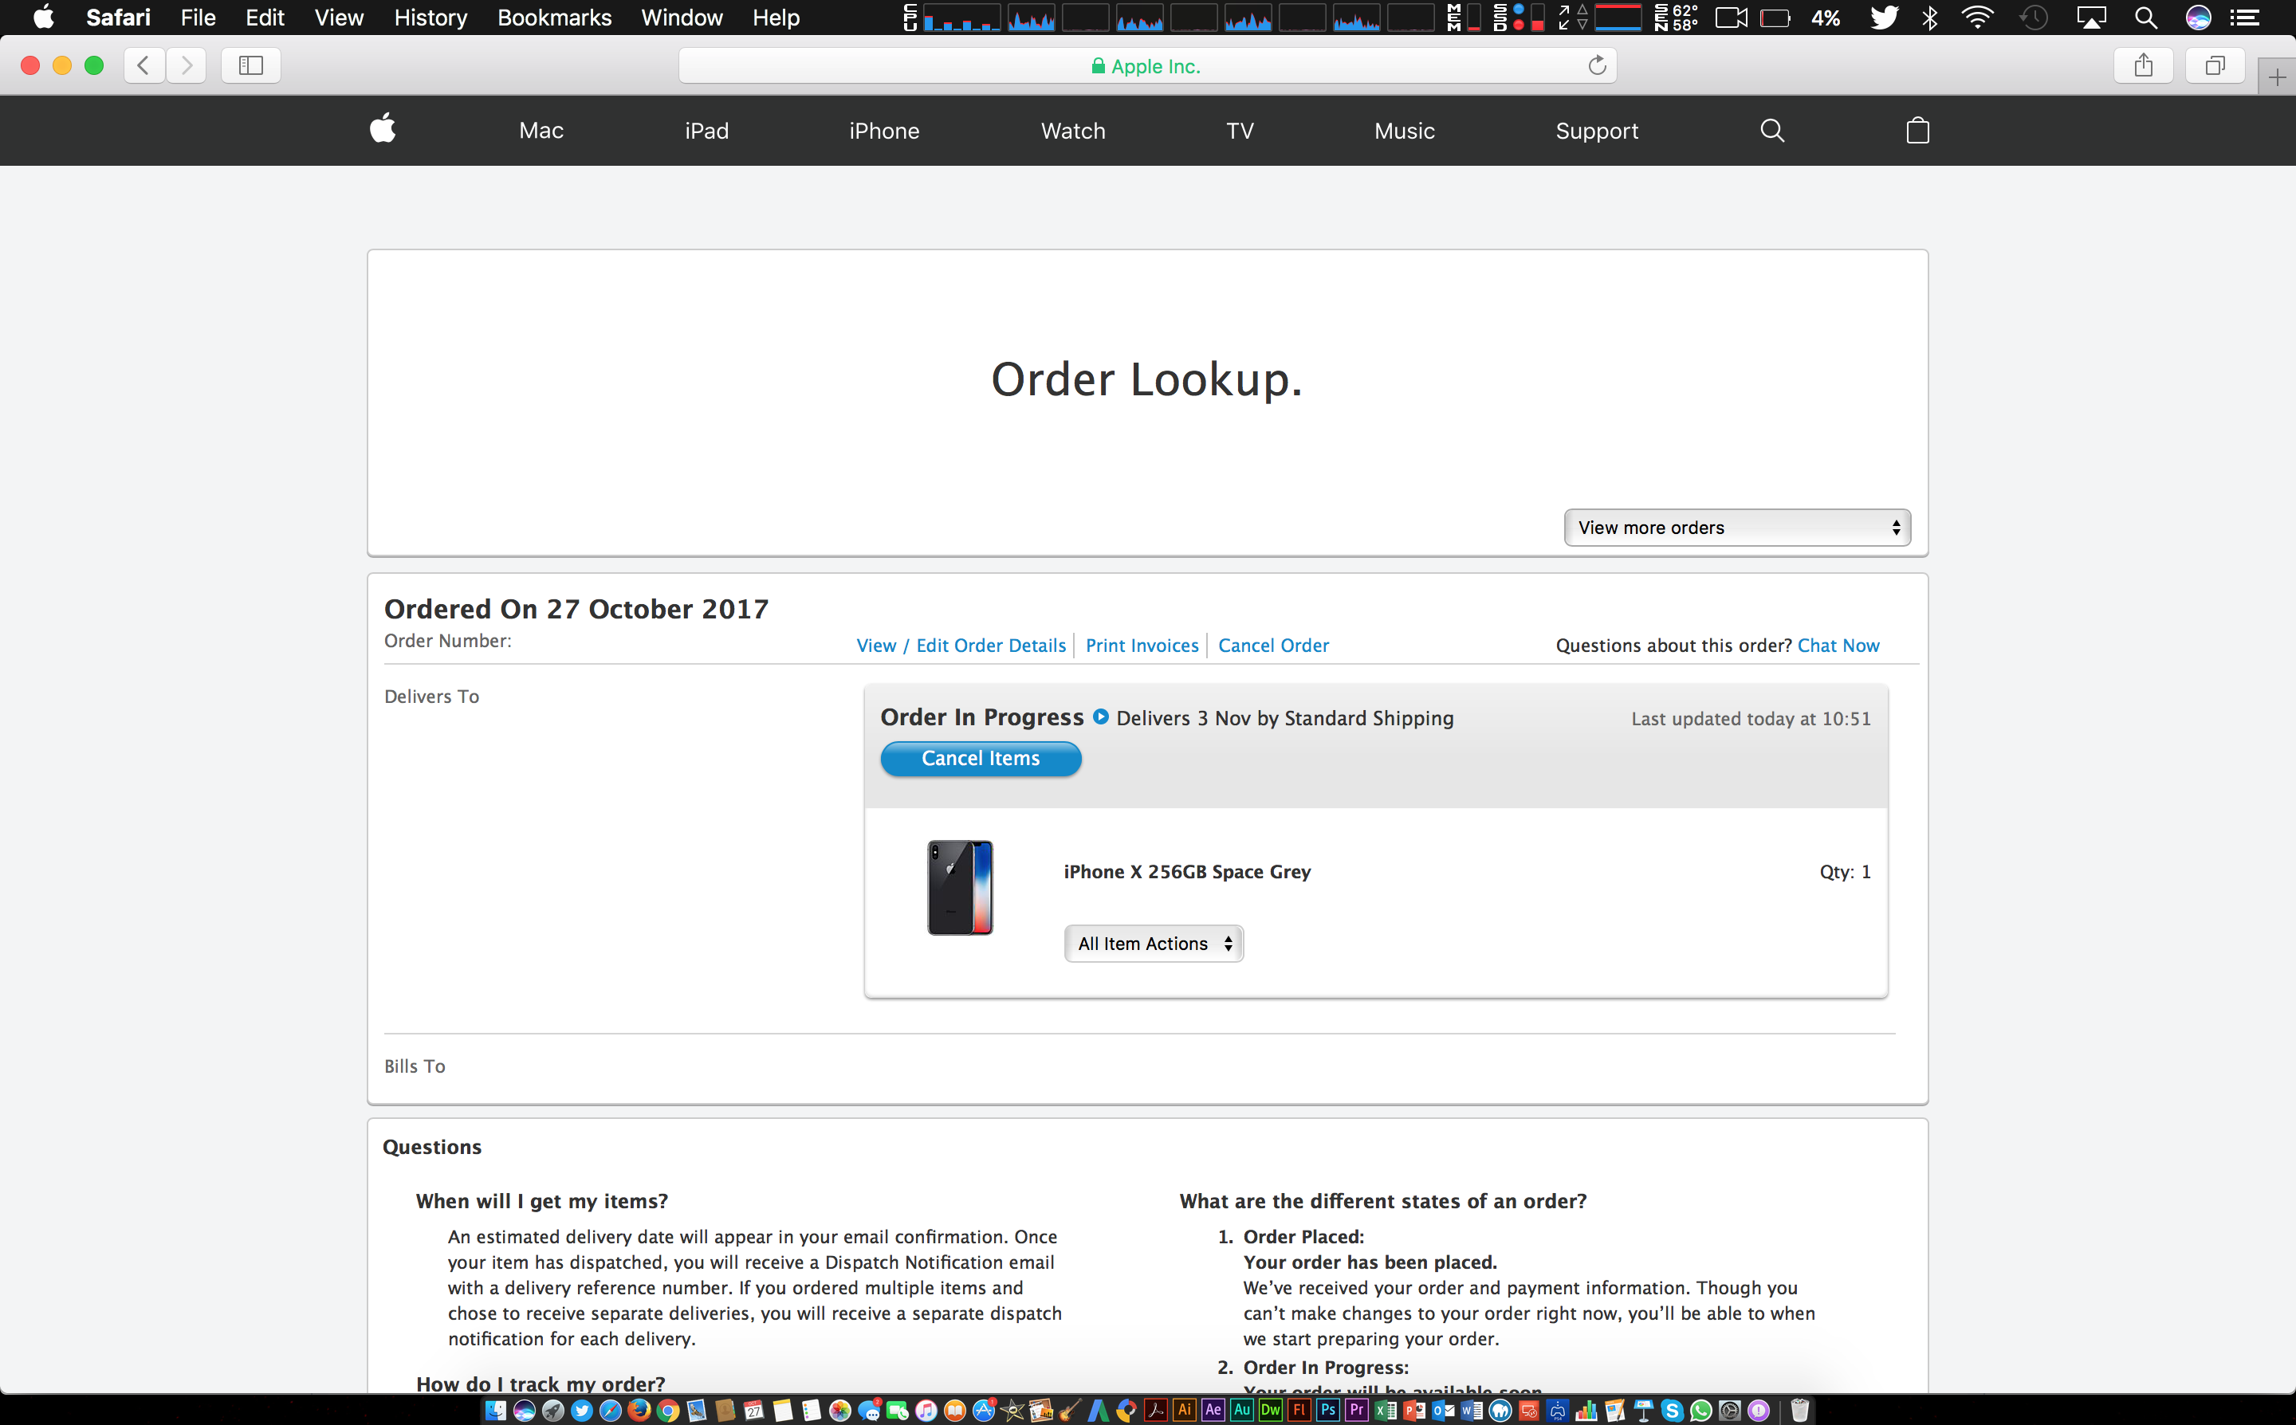Click the Cancel Order link
Viewport: 2296px width, 1425px height.
click(1273, 646)
